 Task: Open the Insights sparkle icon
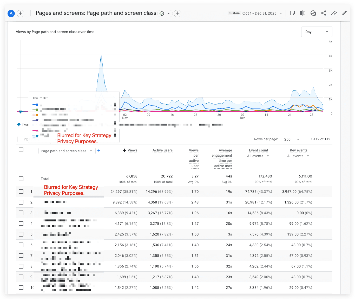(334, 13)
